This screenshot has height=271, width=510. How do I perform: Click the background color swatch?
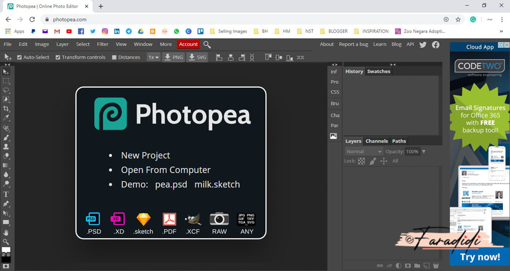pos(6,260)
